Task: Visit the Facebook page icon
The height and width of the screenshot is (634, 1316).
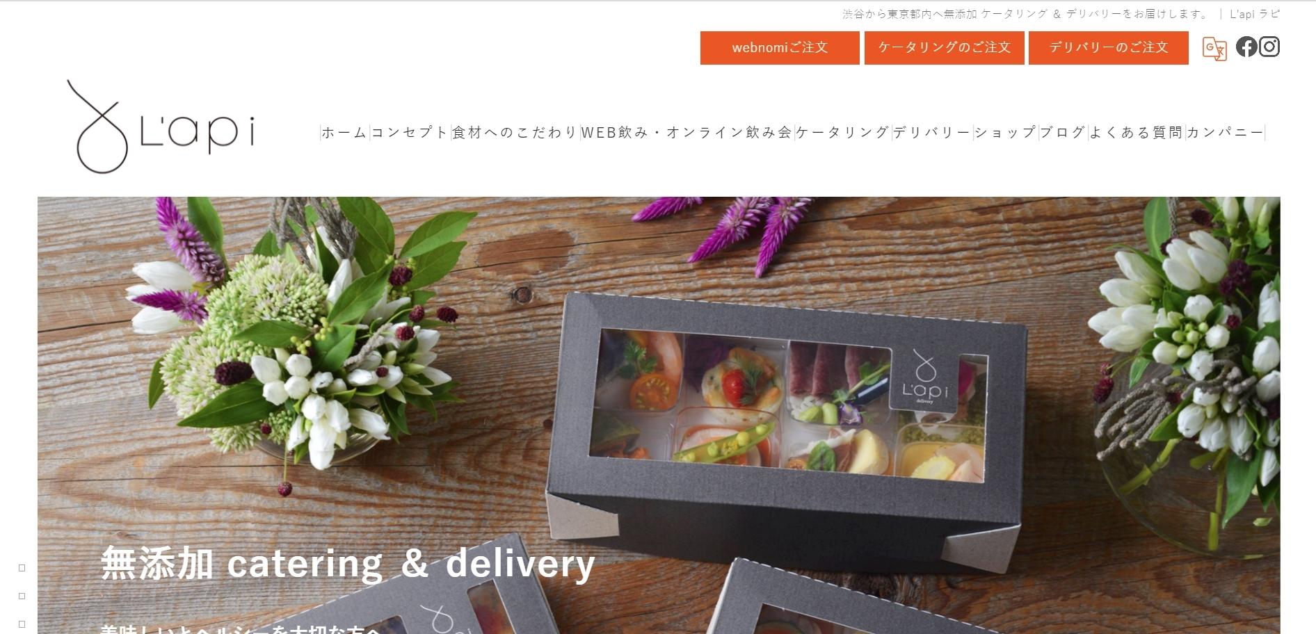Action: (1246, 47)
